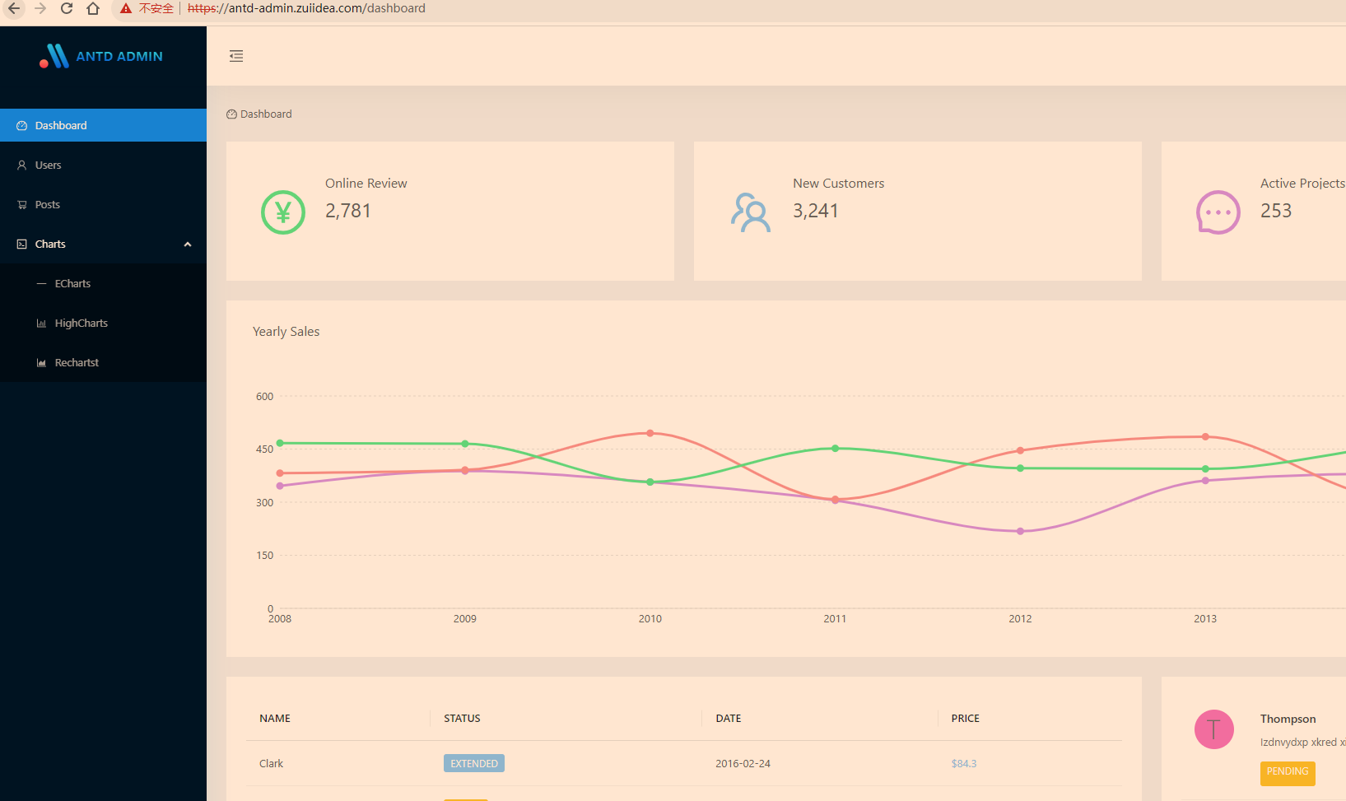This screenshot has height=801, width=1346.
Task: Click the insecure connection warning icon
Action: point(126,8)
